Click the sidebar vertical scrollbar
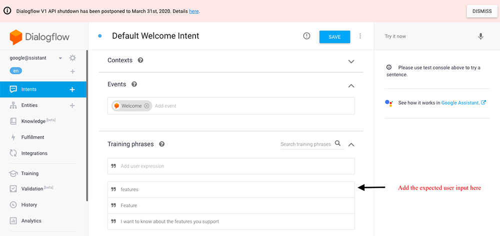 [x=87, y=126]
